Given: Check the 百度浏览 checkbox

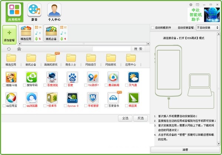Looking at the screenshot, I should pyautogui.click(x=45, y=85).
